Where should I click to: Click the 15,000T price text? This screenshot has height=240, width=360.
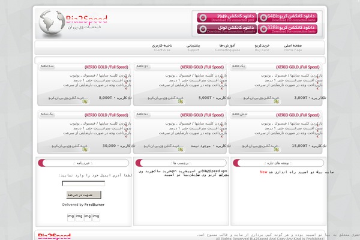(299, 146)
